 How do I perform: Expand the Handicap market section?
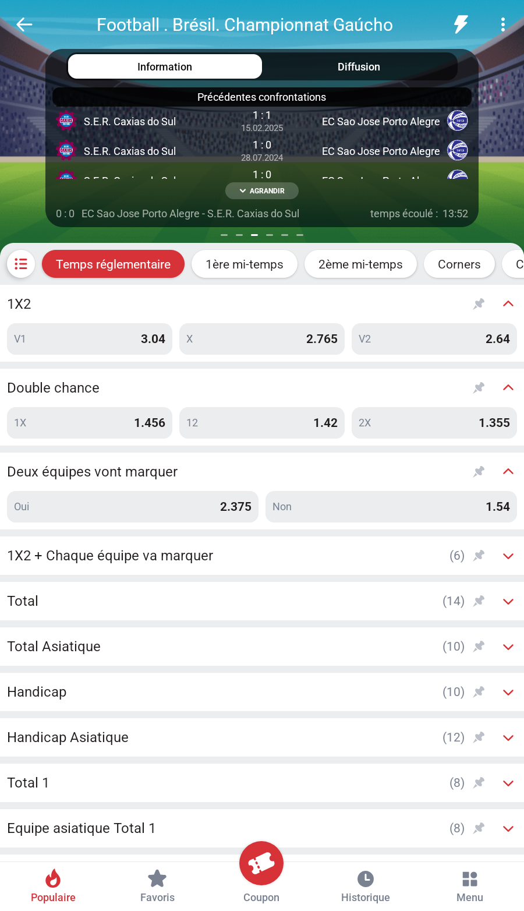[x=508, y=692]
